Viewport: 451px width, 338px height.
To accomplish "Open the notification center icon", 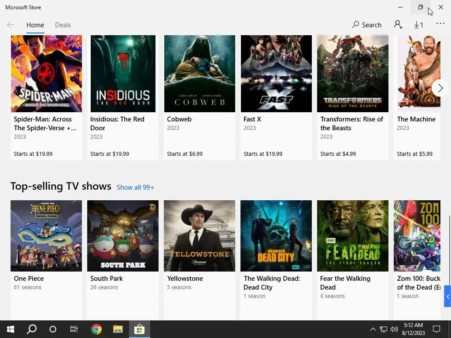I will [436, 329].
